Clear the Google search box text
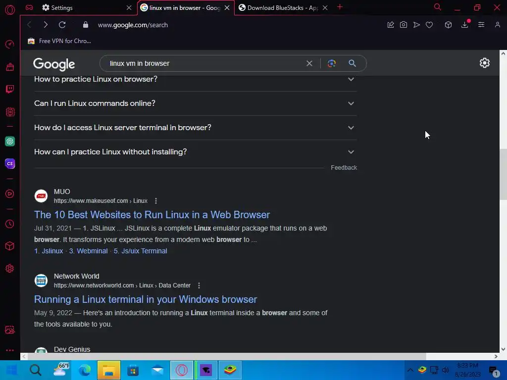This screenshot has width=507, height=380. coord(309,63)
